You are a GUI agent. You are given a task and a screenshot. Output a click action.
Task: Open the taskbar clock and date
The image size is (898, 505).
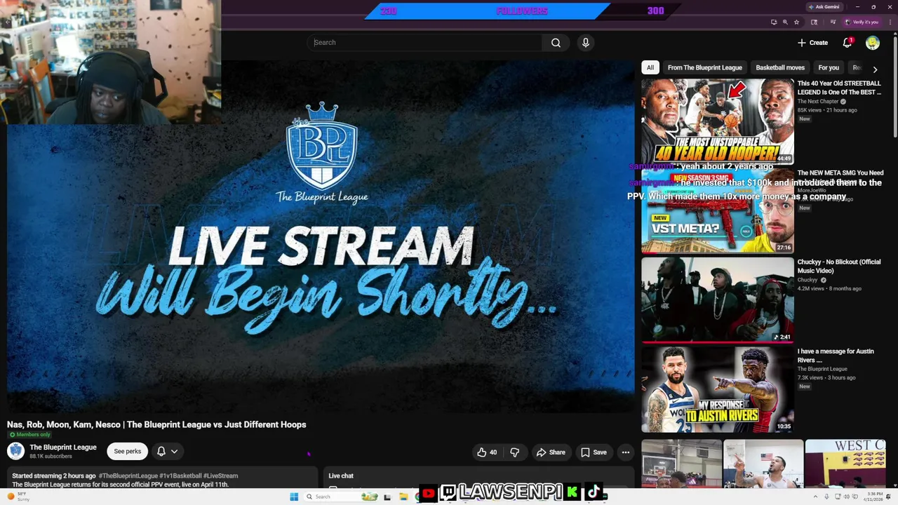pyautogui.click(x=874, y=497)
